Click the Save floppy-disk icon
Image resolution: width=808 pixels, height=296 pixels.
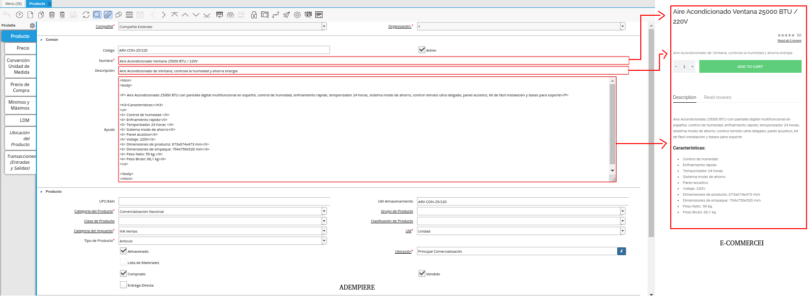(x=73, y=15)
